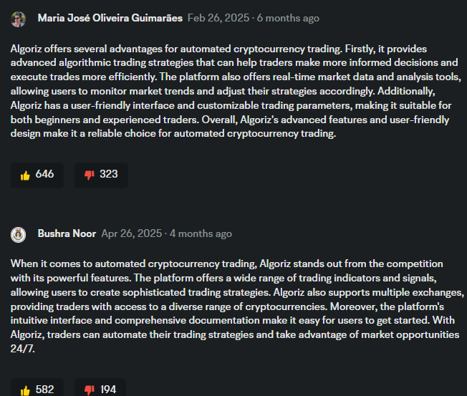Image resolution: width=467 pixels, height=396 pixels.
Task: Click the thumbs-up icon on Bushra Noor's review
Action: (25, 390)
